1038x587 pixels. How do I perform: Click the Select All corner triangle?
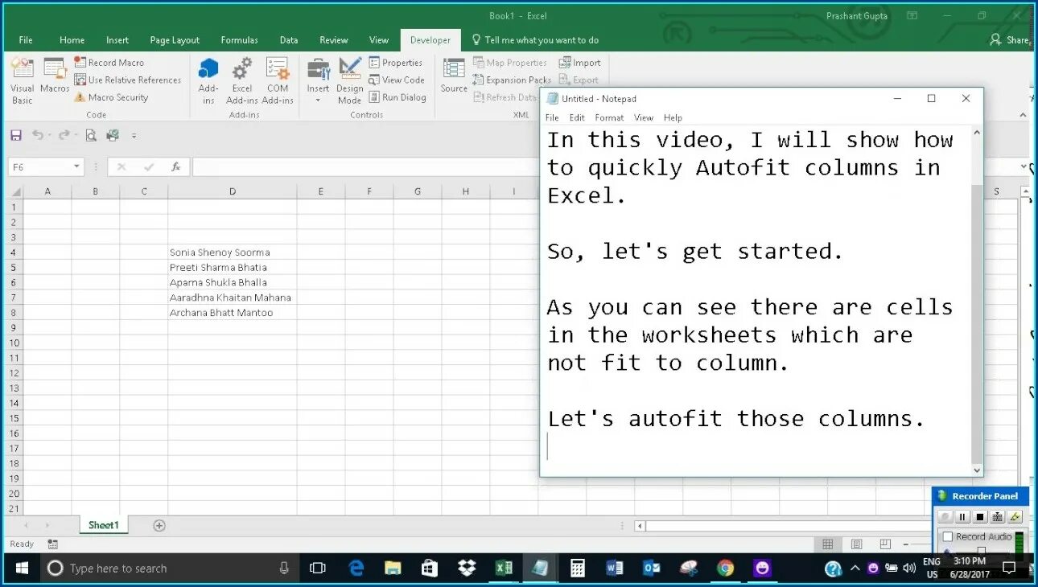14,191
